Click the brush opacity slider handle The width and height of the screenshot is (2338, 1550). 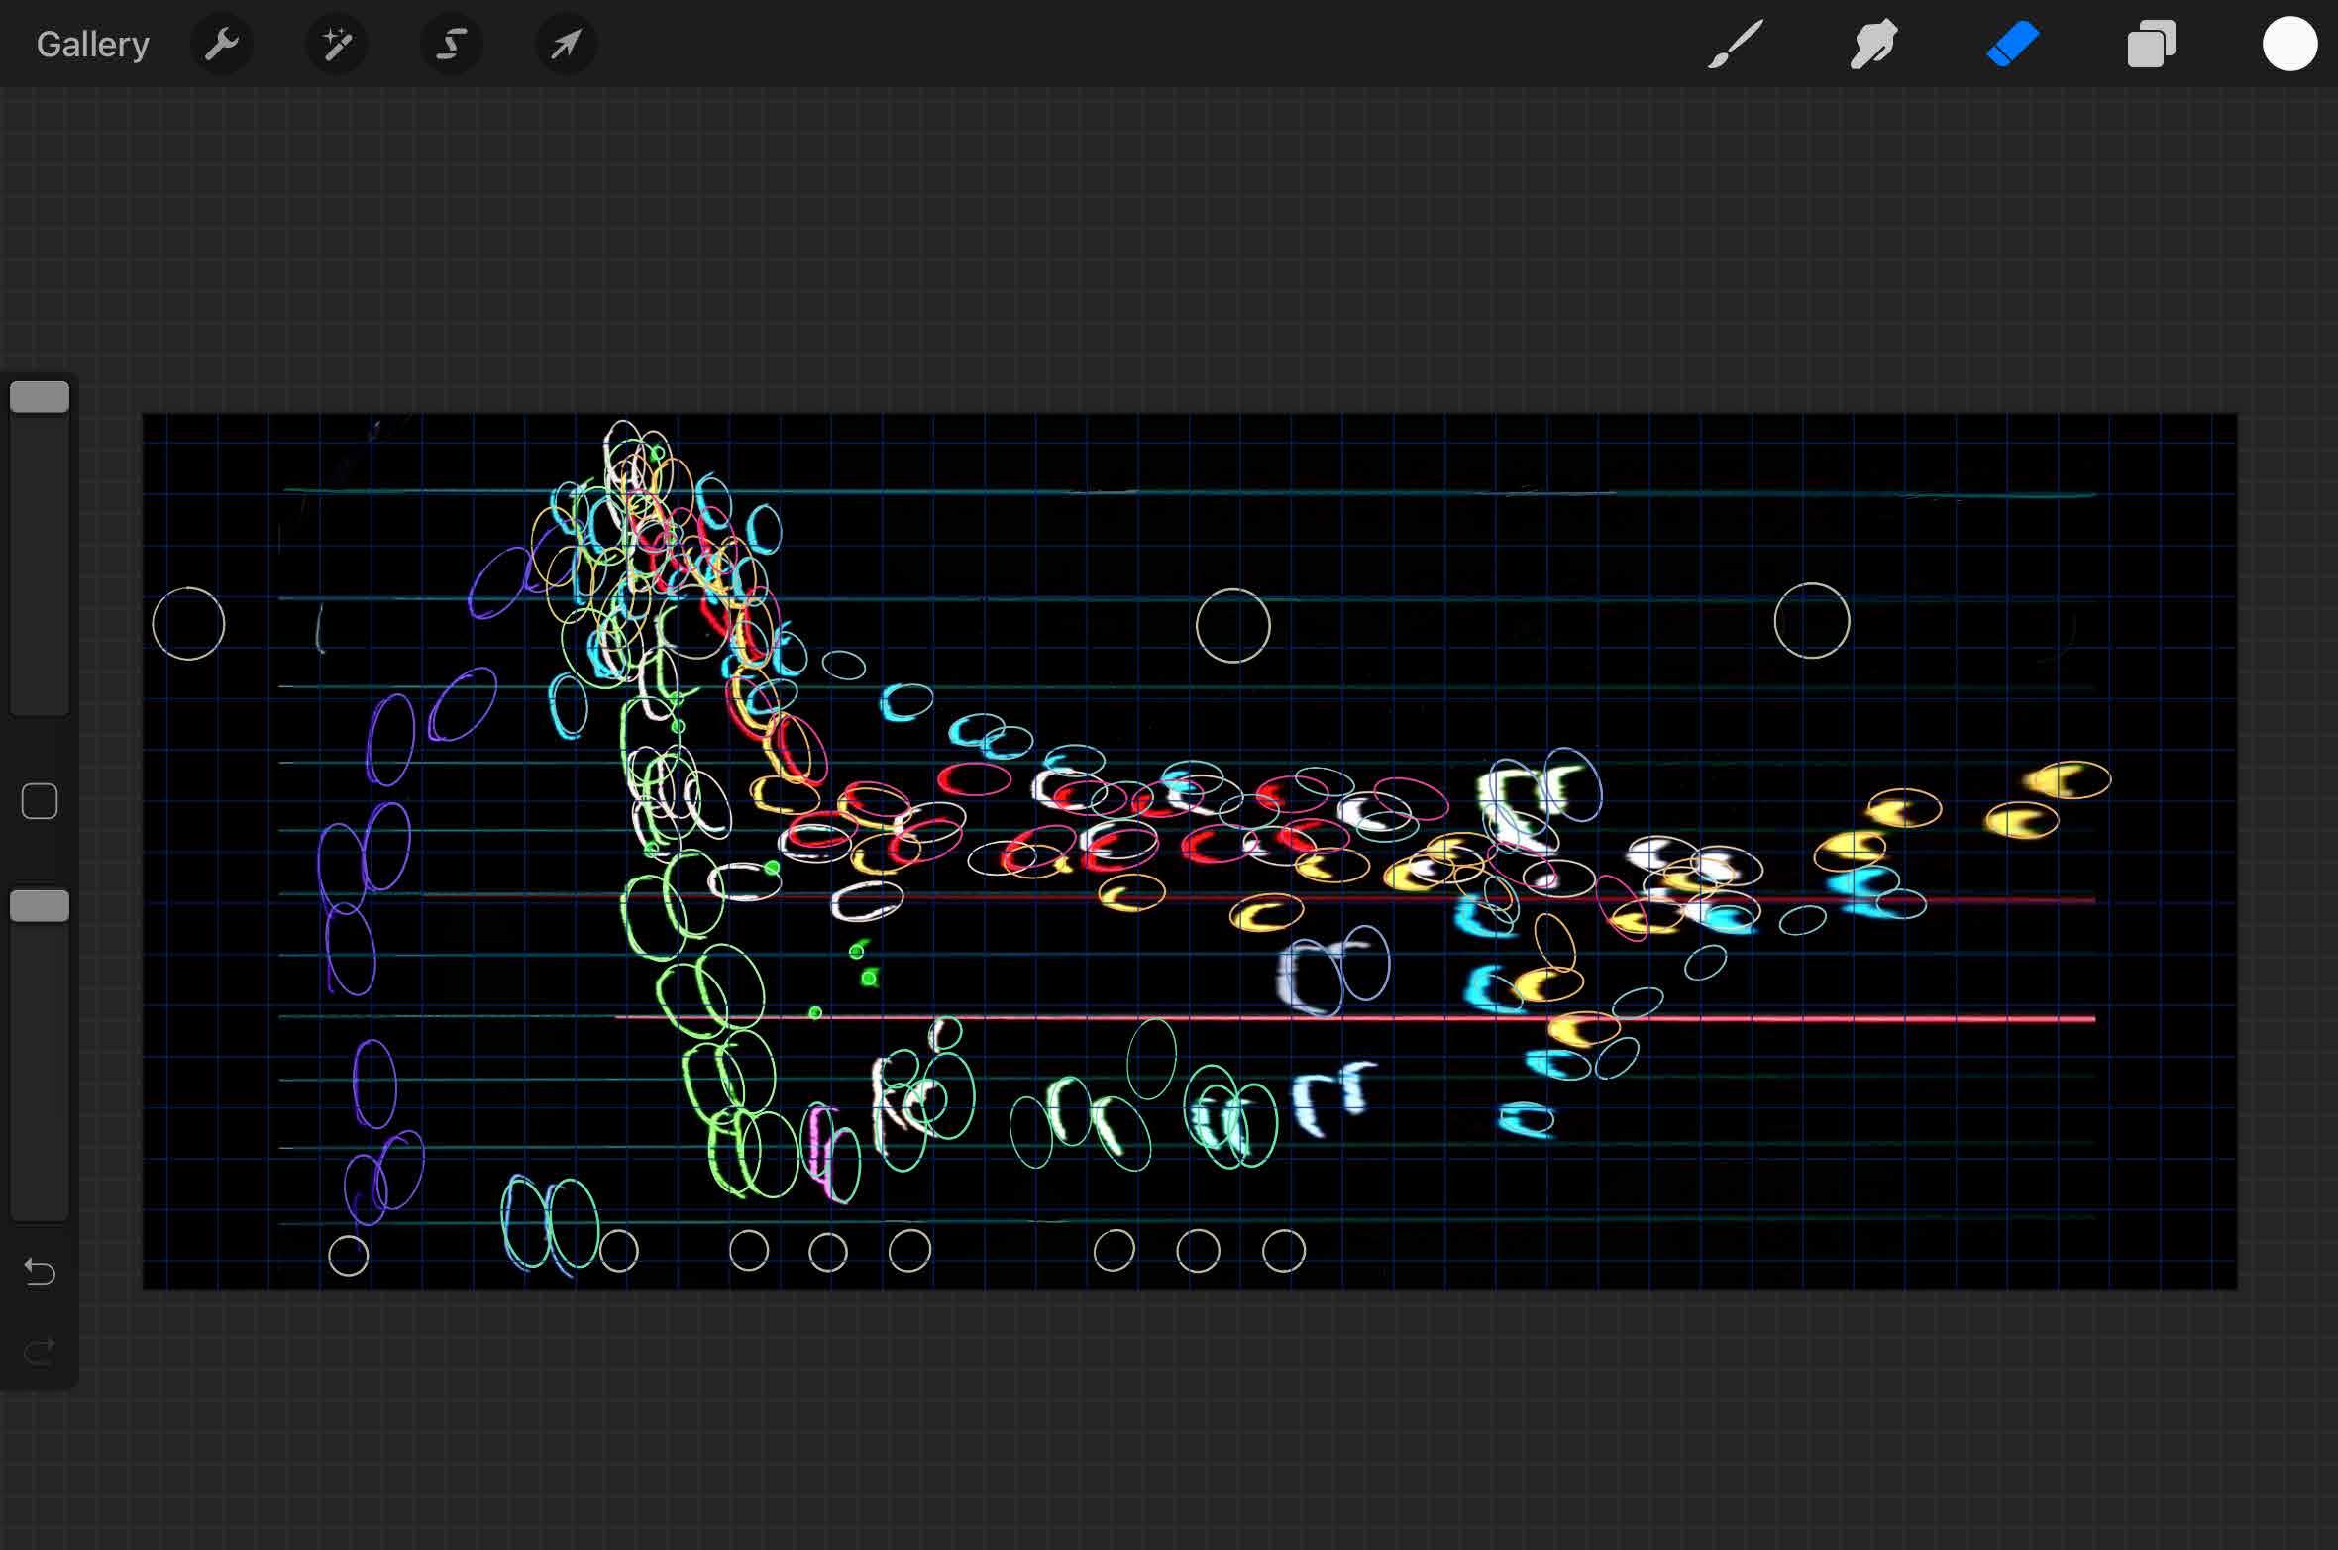point(40,906)
